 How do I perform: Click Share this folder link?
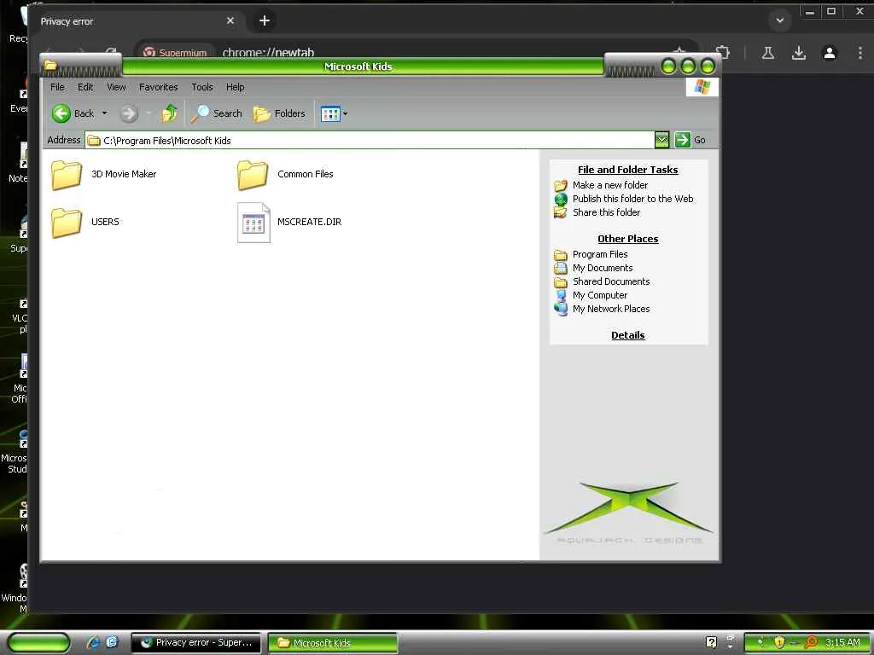(607, 212)
